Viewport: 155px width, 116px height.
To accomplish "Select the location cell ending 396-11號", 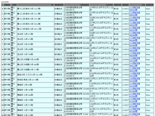I will [36, 29].
